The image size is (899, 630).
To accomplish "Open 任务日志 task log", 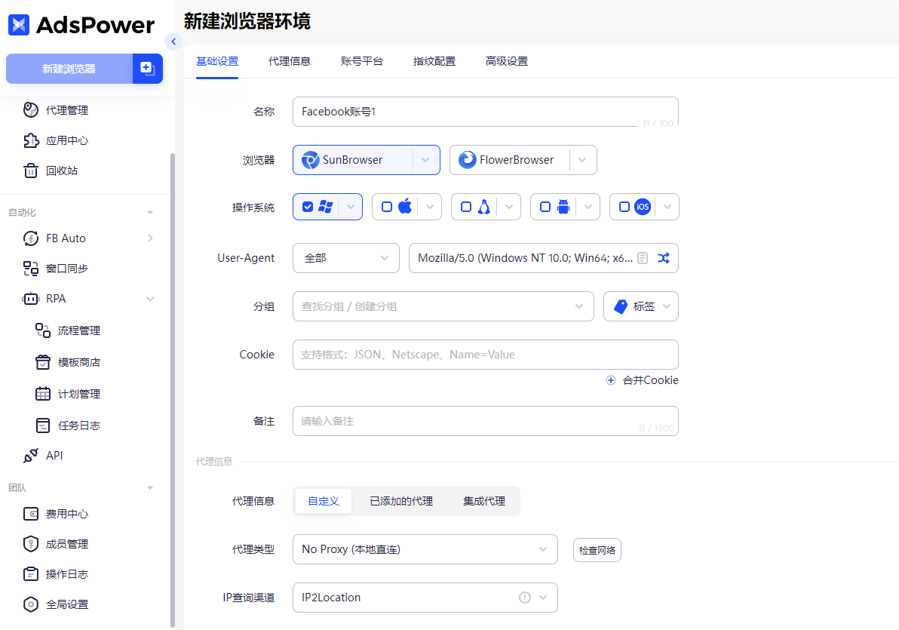I will pos(68,426).
